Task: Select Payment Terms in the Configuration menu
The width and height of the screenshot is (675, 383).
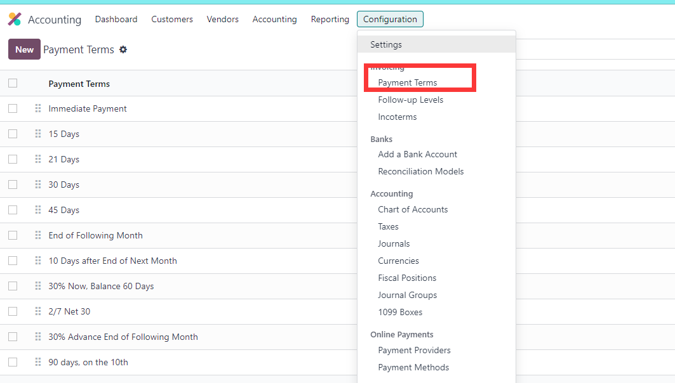Action: click(408, 82)
